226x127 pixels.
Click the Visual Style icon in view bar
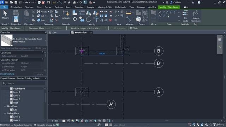(68, 121)
